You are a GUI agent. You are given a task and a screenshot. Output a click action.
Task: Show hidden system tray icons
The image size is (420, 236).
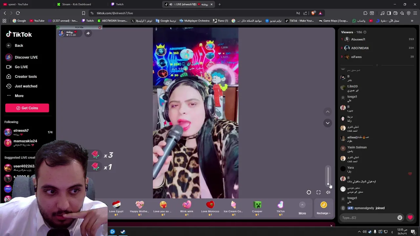click(359, 232)
